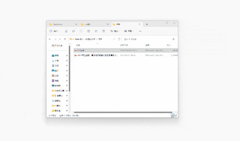Click Data (E:) in the breadcrumb path
This screenshot has height=141, width=240.
click(79, 39)
